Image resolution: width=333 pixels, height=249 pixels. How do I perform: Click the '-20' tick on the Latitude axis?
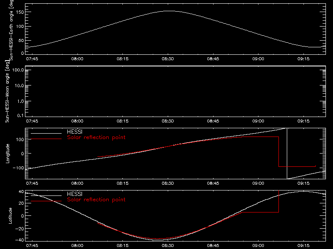pyautogui.click(x=20, y=229)
